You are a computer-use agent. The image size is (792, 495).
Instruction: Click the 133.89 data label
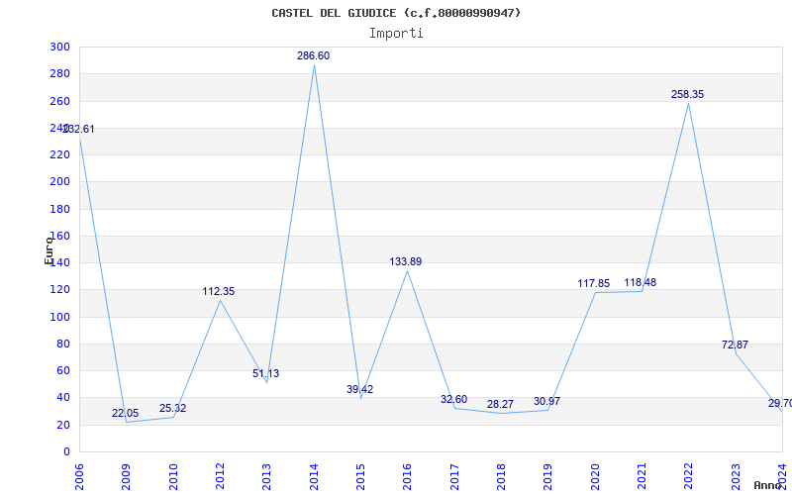(x=406, y=261)
